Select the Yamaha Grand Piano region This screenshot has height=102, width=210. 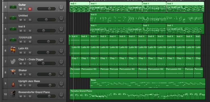[137, 94]
